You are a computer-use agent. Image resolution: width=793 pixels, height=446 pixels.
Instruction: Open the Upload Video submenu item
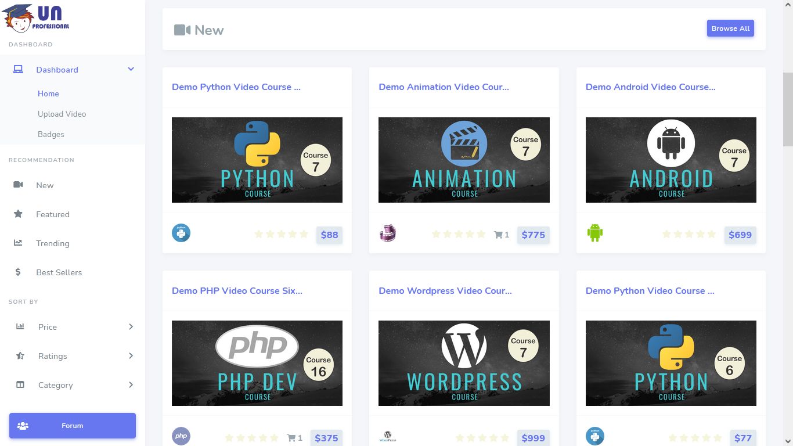tap(62, 114)
